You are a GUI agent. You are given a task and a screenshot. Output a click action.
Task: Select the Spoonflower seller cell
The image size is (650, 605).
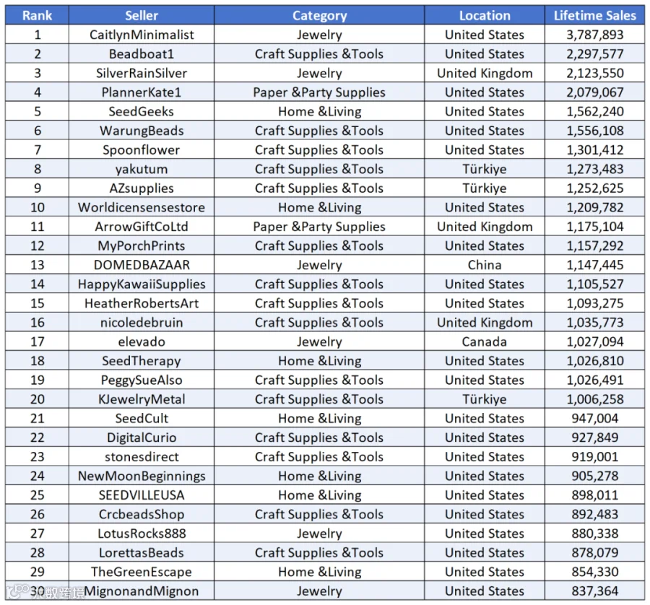pyautogui.click(x=142, y=150)
